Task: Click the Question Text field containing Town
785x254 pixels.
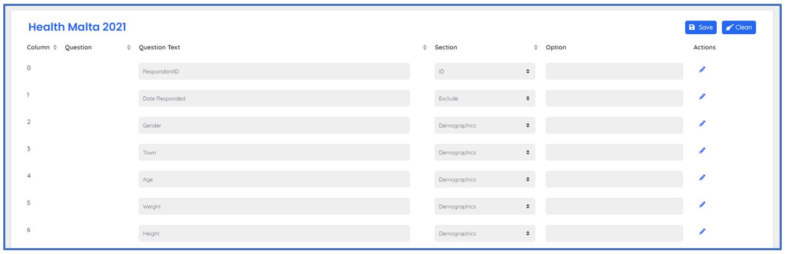Action: (274, 153)
